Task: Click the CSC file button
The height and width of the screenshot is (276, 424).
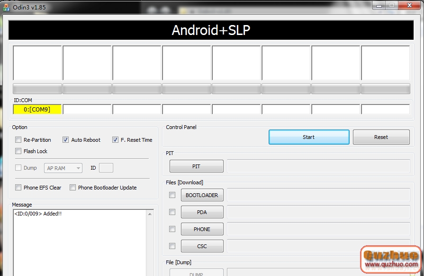Action: [202, 246]
